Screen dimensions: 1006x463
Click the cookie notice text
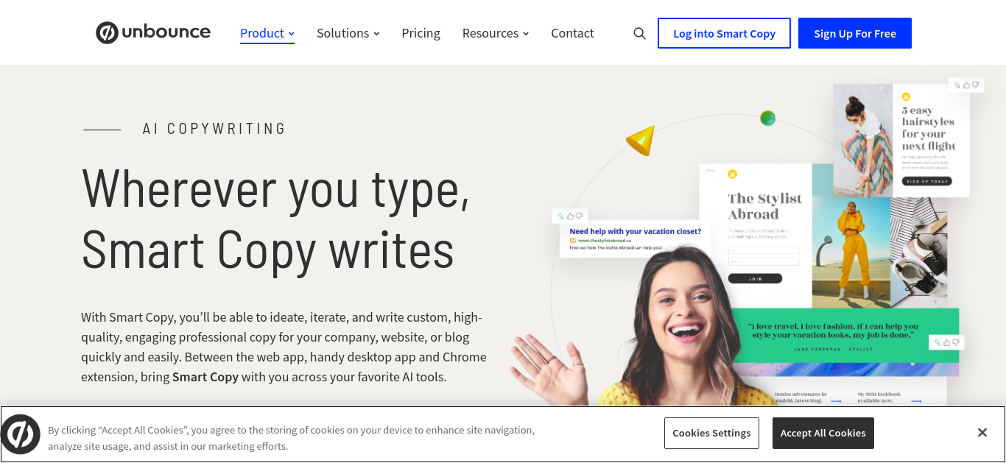click(x=291, y=438)
